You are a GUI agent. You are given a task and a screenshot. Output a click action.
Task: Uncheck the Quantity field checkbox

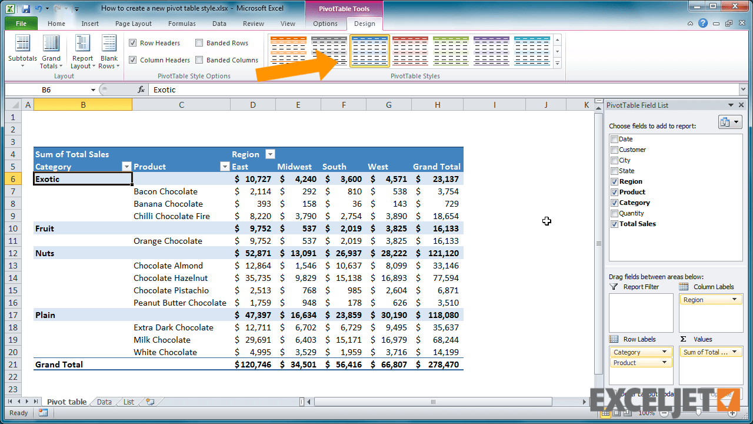point(614,213)
